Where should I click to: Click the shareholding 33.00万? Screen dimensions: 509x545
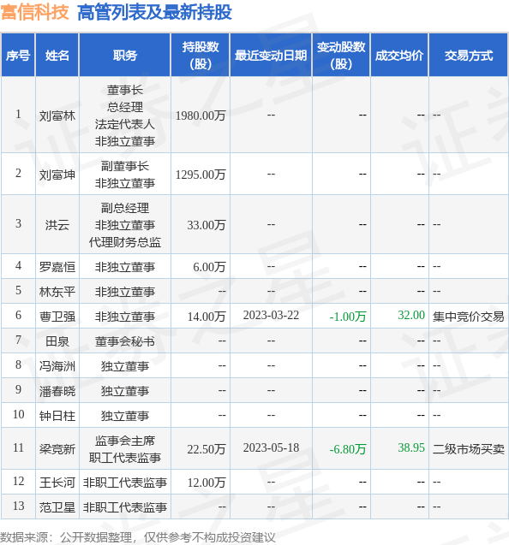click(x=207, y=225)
